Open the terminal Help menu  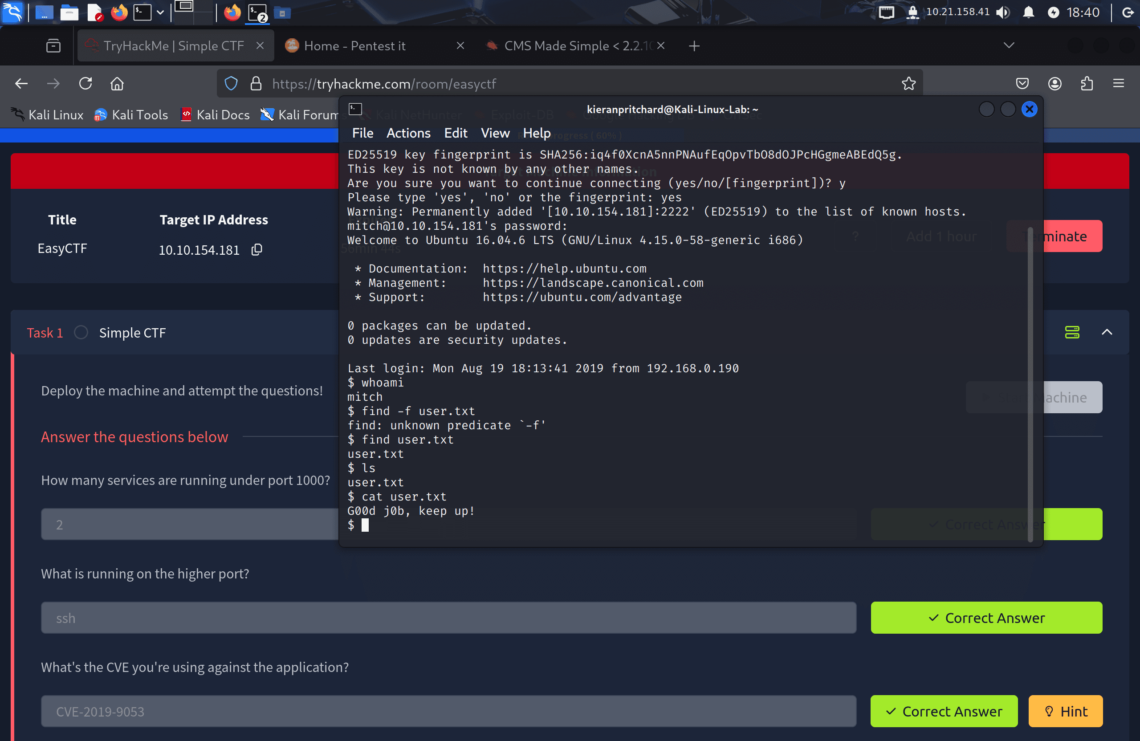pyautogui.click(x=537, y=133)
